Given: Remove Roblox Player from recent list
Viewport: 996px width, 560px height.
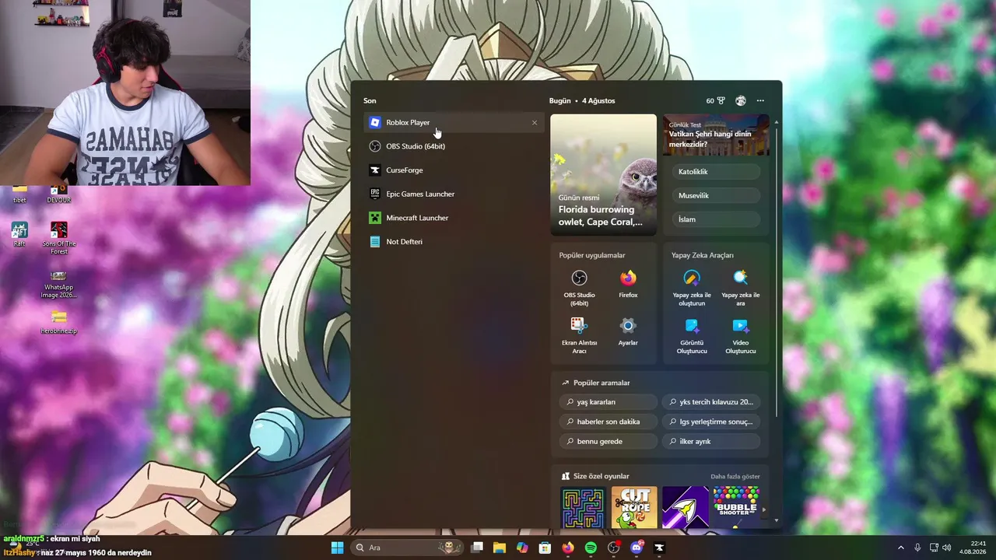Looking at the screenshot, I should coord(535,123).
